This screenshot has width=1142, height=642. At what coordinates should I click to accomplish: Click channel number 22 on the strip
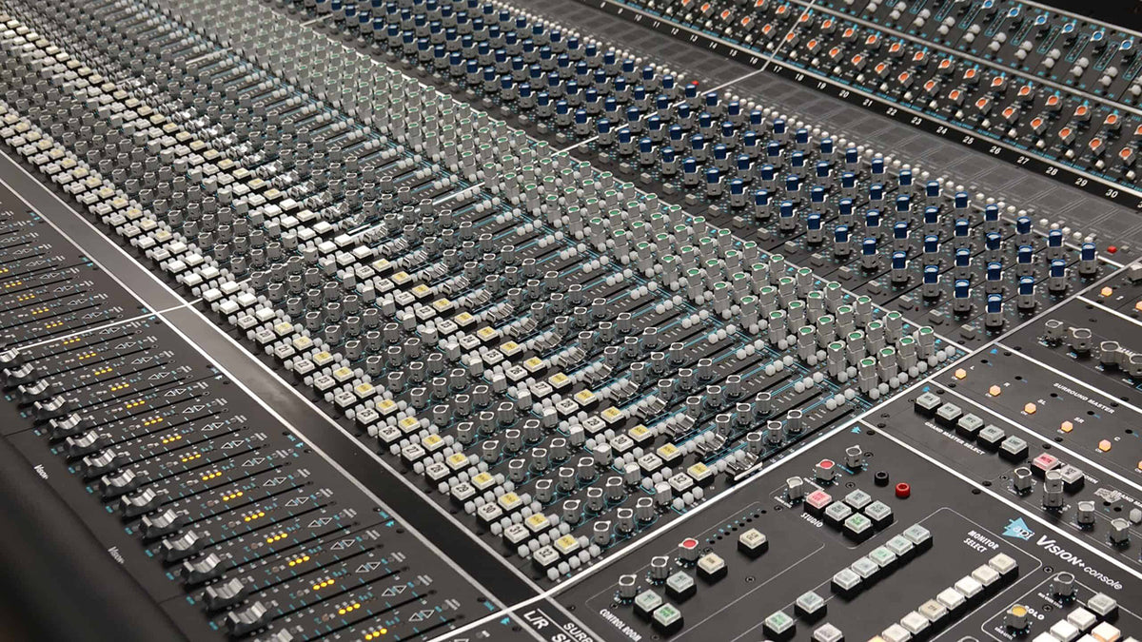892,111
